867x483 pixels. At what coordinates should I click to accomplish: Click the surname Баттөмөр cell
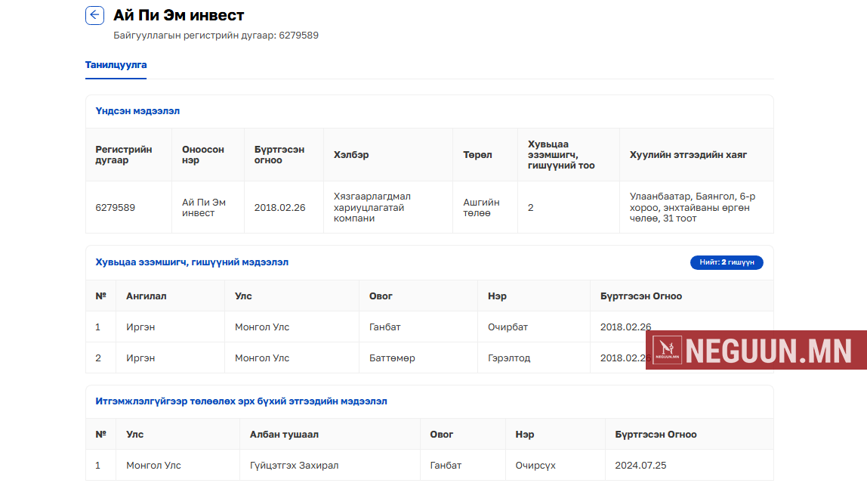[x=392, y=358]
